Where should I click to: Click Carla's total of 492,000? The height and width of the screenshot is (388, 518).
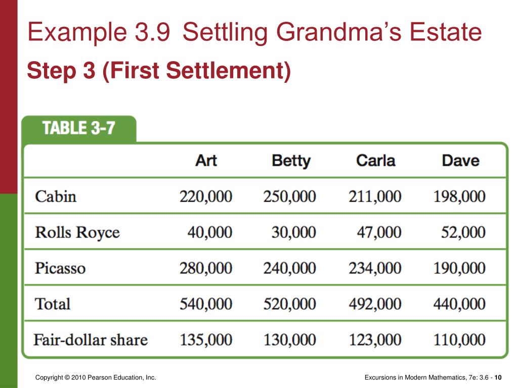[375, 304]
